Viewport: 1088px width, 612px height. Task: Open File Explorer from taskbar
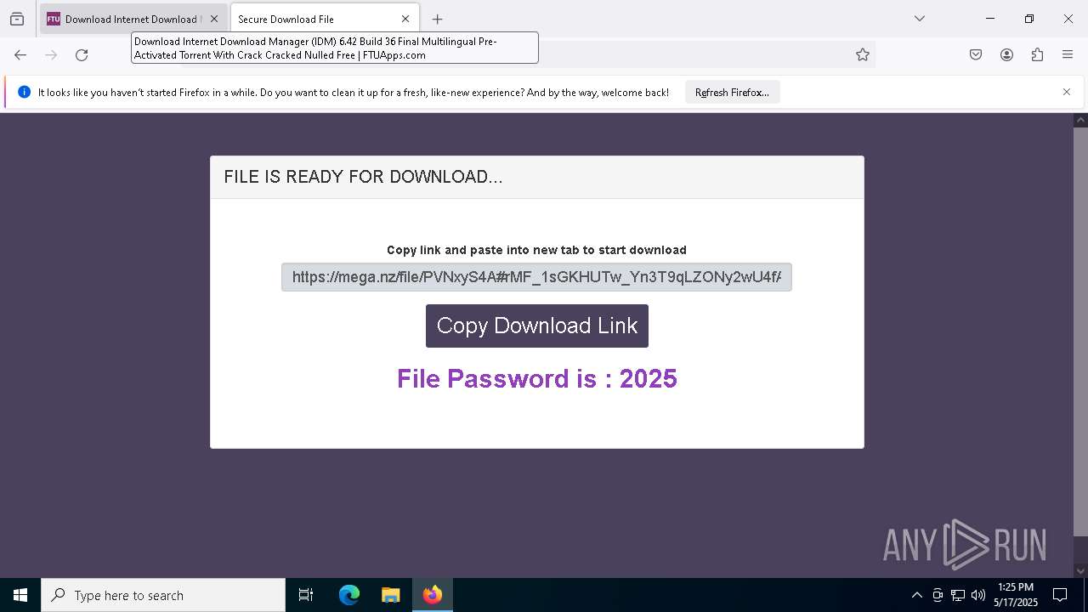point(390,595)
